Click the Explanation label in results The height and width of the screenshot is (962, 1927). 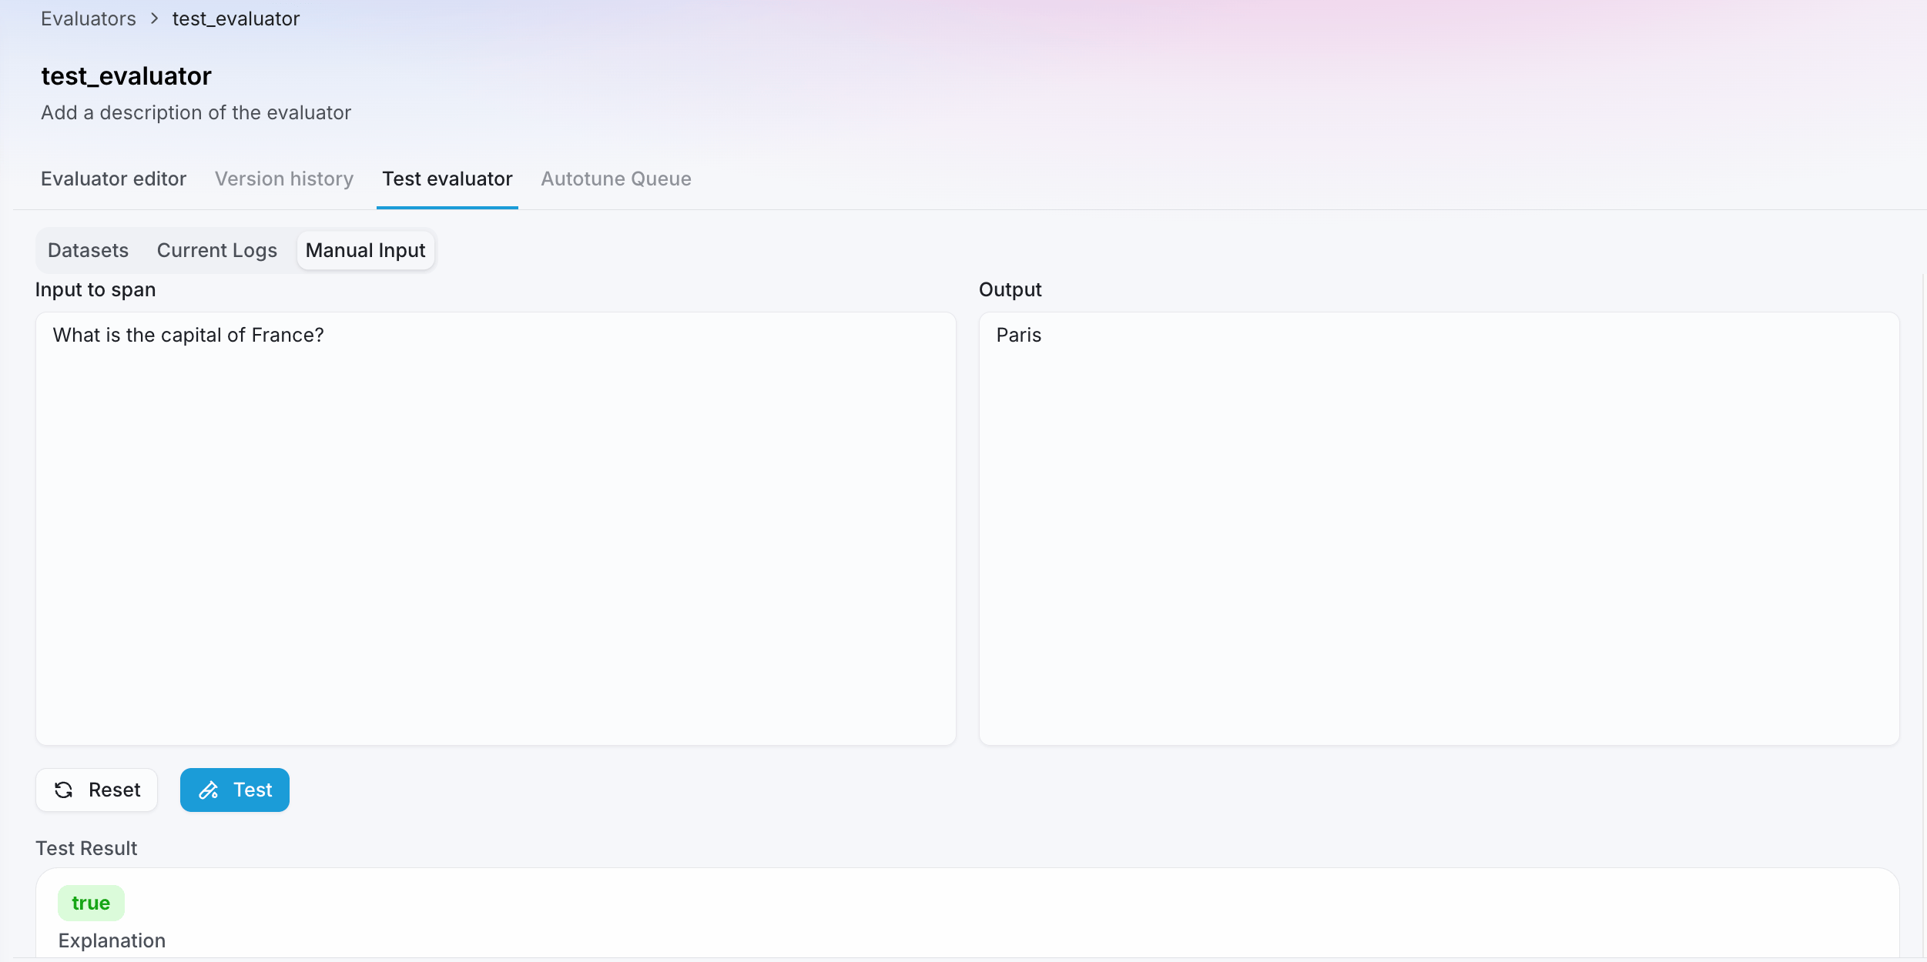tap(112, 940)
